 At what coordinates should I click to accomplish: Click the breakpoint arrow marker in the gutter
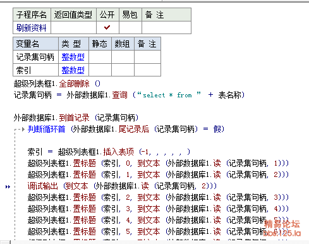pos(8,186)
